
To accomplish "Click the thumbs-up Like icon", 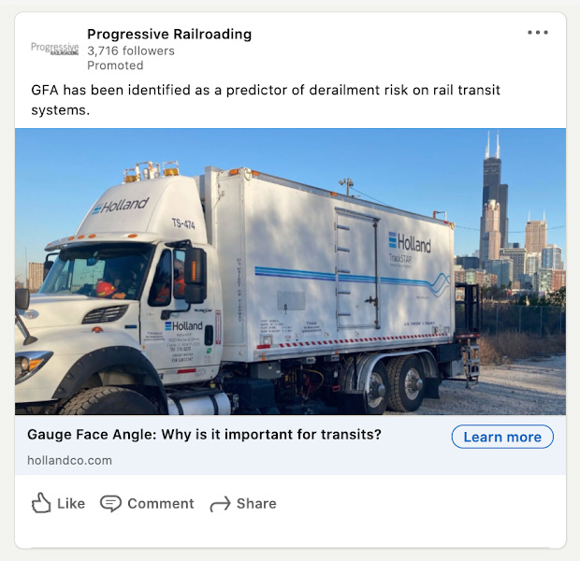I will pos(41,503).
